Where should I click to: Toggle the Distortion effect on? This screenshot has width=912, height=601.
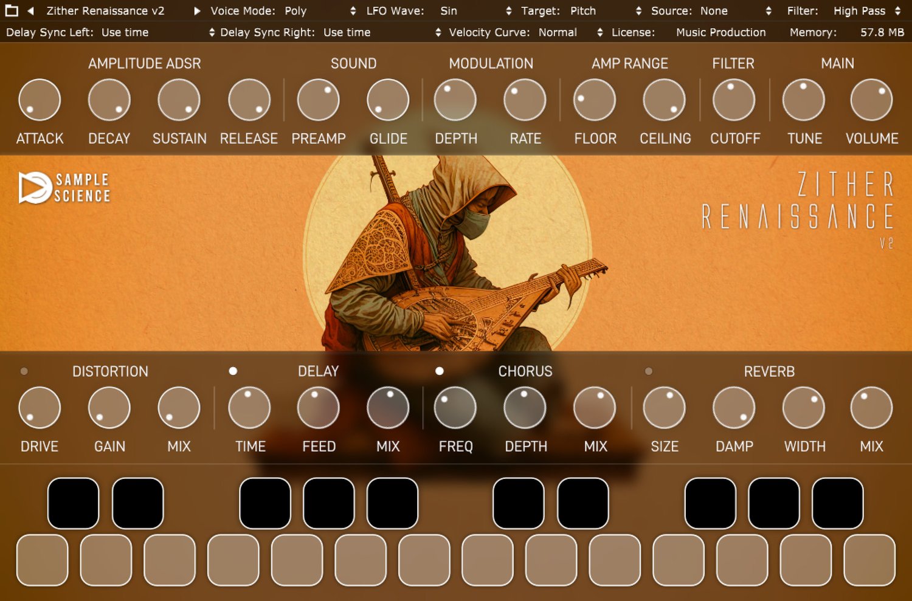[24, 371]
